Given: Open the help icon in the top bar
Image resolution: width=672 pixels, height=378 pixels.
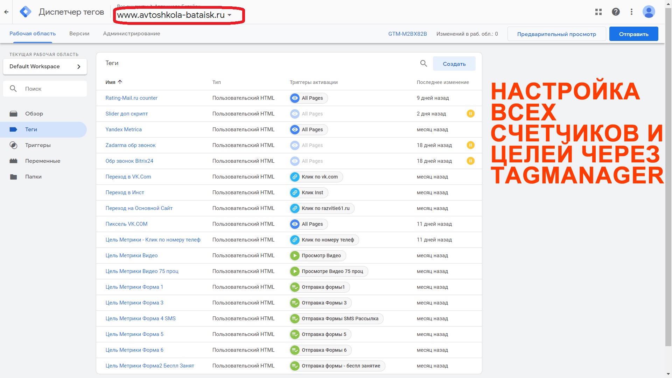Looking at the screenshot, I should [615, 12].
